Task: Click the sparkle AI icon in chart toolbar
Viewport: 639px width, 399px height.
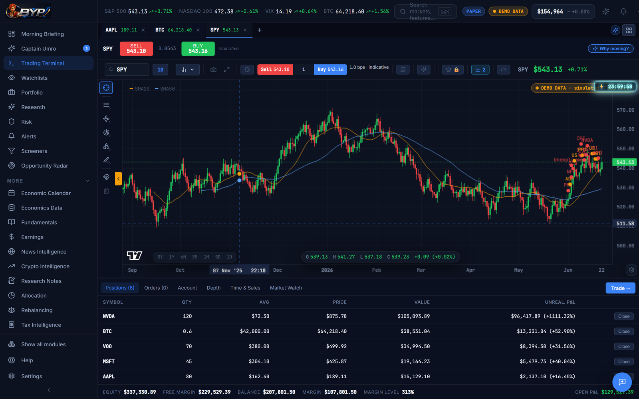Action: (424, 69)
